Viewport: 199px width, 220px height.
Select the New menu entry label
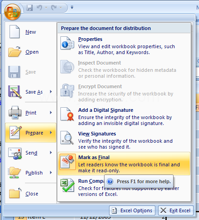click(31, 32)
